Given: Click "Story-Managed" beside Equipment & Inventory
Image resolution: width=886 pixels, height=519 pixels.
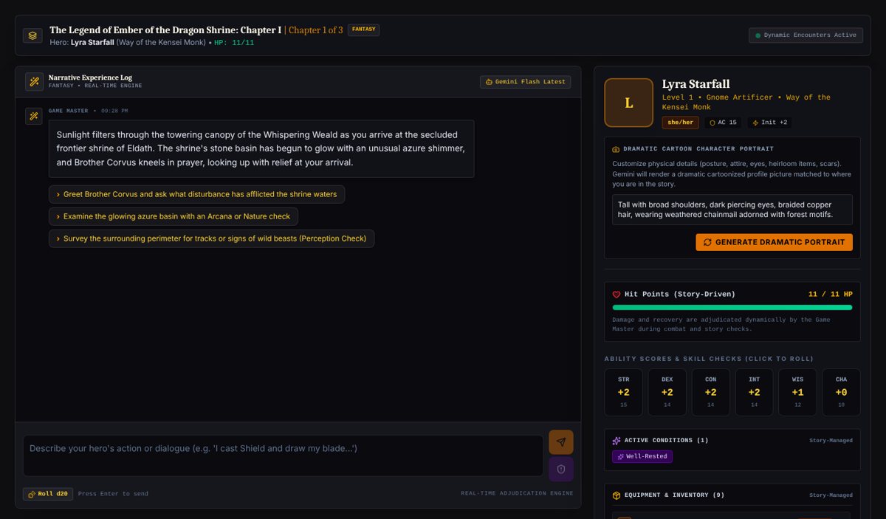Looking at the screenshot, I should (x=831, y=495).
